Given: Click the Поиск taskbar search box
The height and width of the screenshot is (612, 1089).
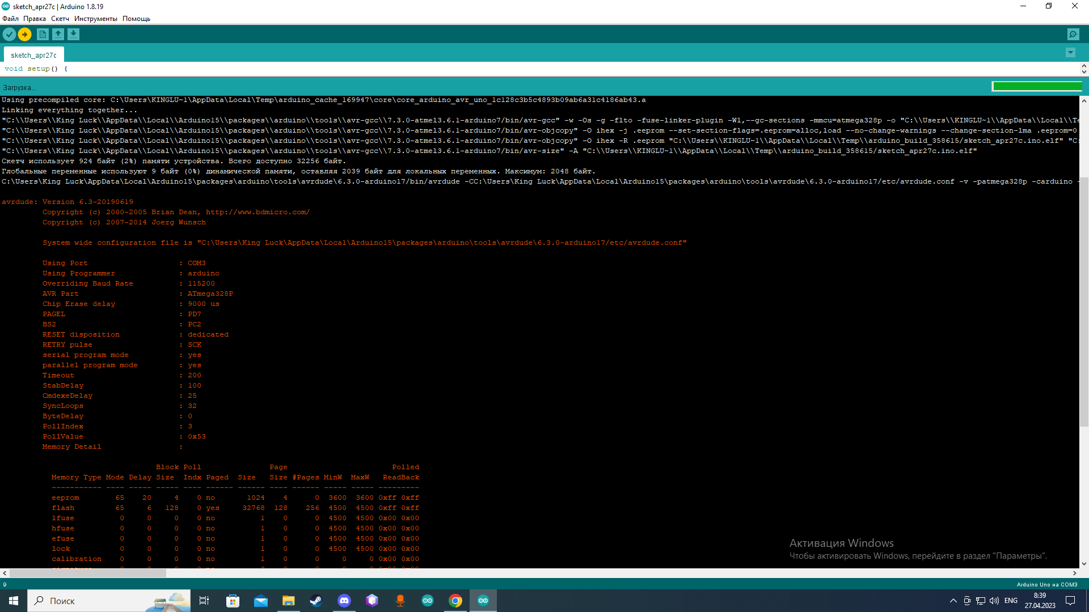Looking at the screenshot, I should coord(109,601).
